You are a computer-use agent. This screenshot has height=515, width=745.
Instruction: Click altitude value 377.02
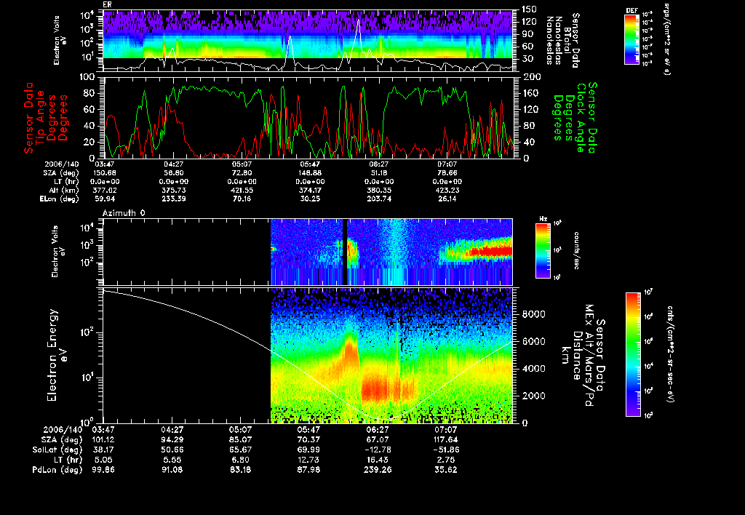(x=105, y=191)
